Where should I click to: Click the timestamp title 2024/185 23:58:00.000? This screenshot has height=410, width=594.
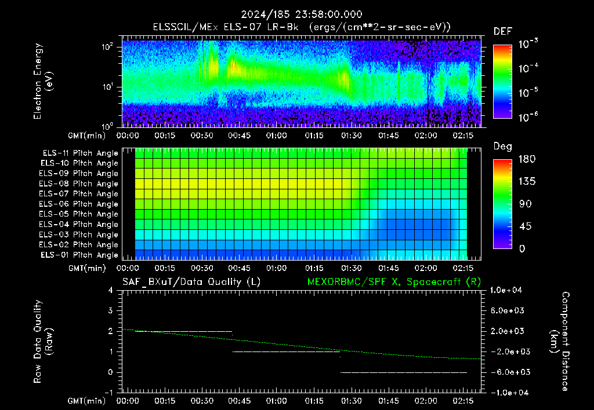click(302, 14)
